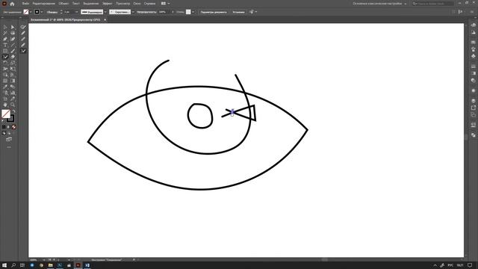Screen dimensions: 478x269
Task: Select the Zoom magnifier tool
Action: (13, 105)
